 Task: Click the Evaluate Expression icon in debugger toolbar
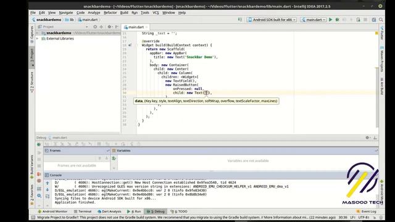click(99, 144)
